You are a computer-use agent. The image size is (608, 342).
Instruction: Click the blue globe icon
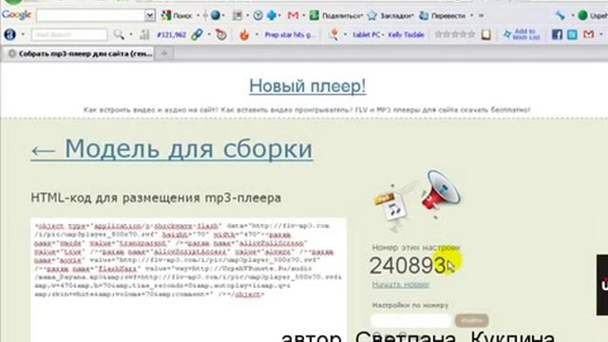coord(216,15)
